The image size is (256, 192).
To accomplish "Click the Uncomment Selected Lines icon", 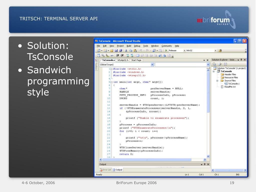I will click(x=132, y=56).
